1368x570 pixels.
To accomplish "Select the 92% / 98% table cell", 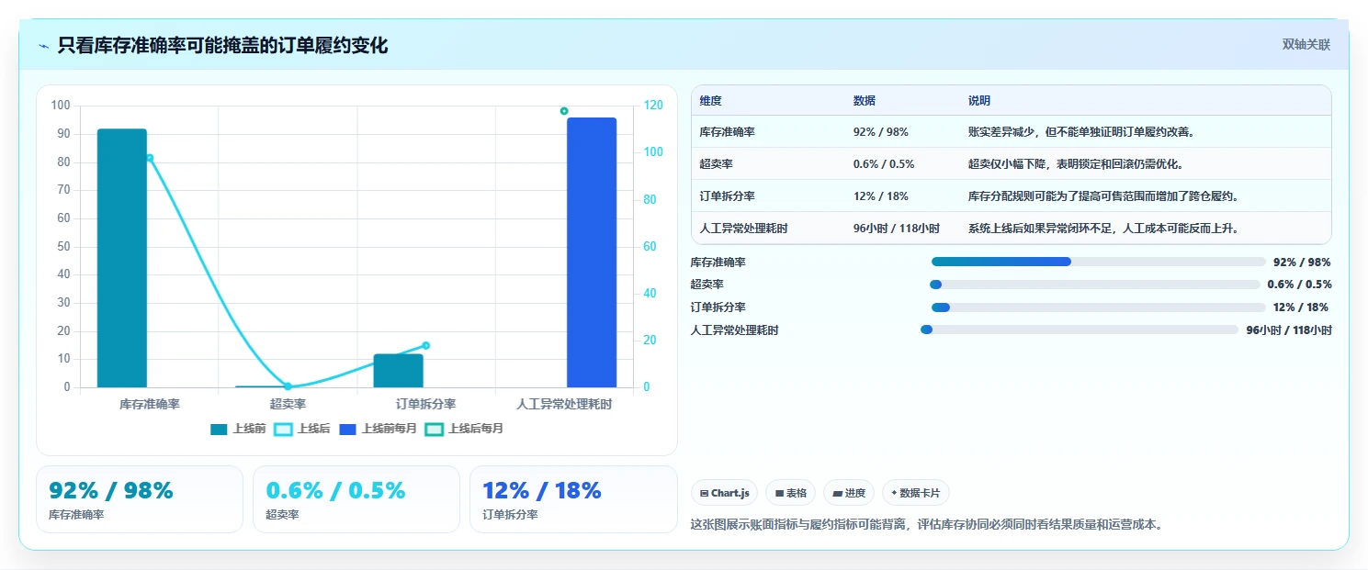I will [x=881, y=132].
